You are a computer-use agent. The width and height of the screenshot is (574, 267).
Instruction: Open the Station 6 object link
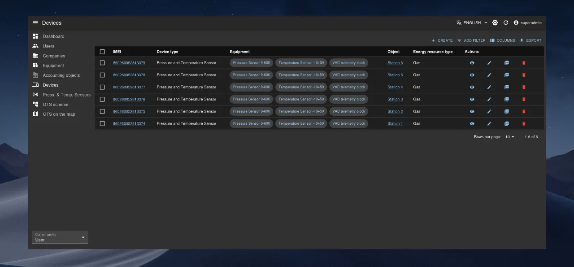click(x=395, y=63)
